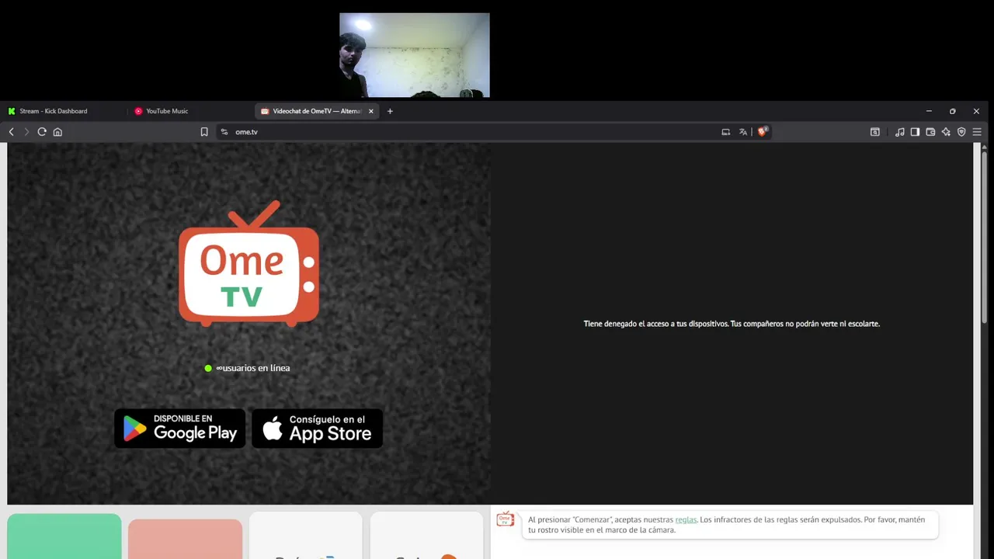Close the Videochat de OmeTV tab

pos(371,111)
